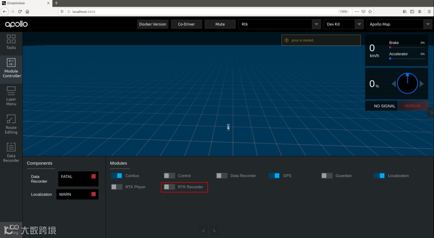
Task: Click the Co-Driver button
Action: pyautogui.click(x=186, y=24)
